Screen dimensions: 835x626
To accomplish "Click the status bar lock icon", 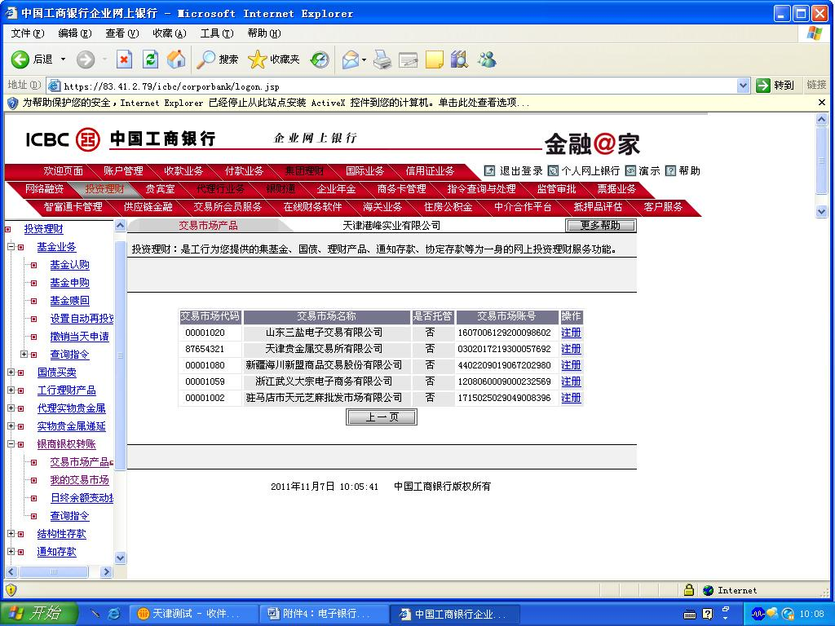I will 688,590.
